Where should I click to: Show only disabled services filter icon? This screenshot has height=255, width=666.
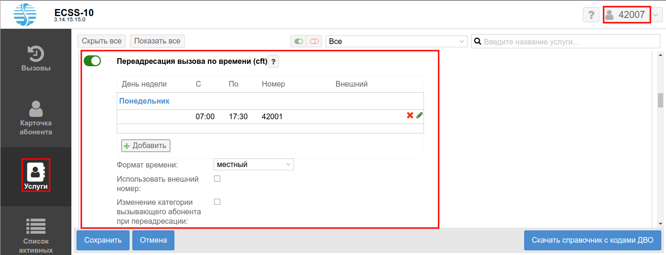coord(314,41)
